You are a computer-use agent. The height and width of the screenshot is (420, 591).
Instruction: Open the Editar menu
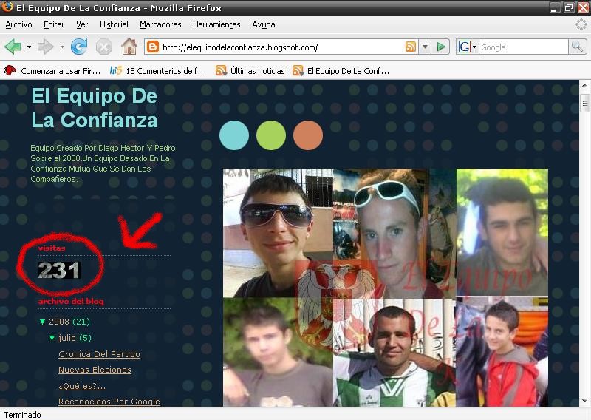(x=54, y=24)
